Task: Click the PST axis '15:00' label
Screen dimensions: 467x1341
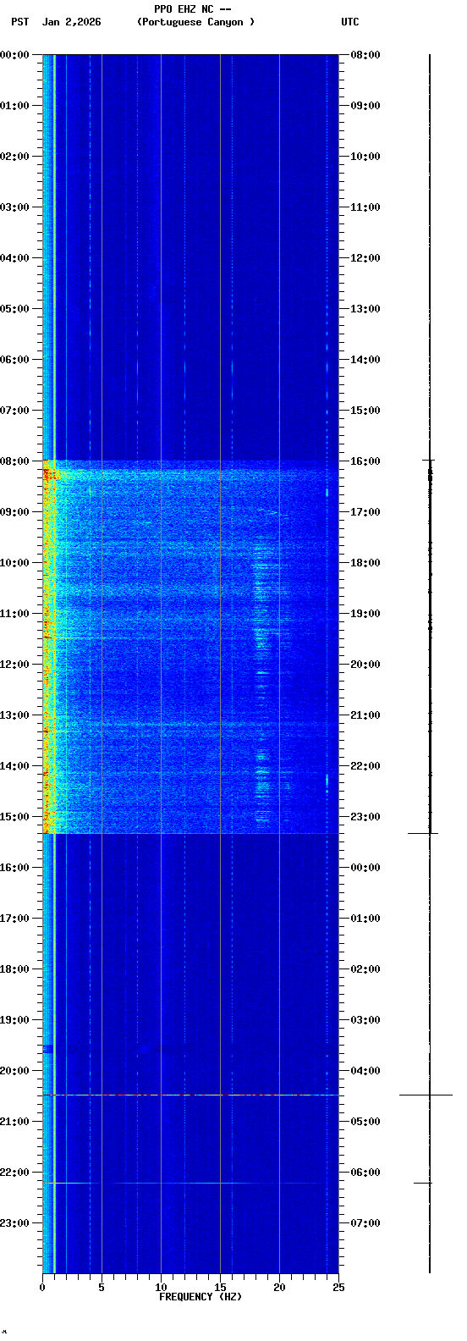Action: point(15,817)
